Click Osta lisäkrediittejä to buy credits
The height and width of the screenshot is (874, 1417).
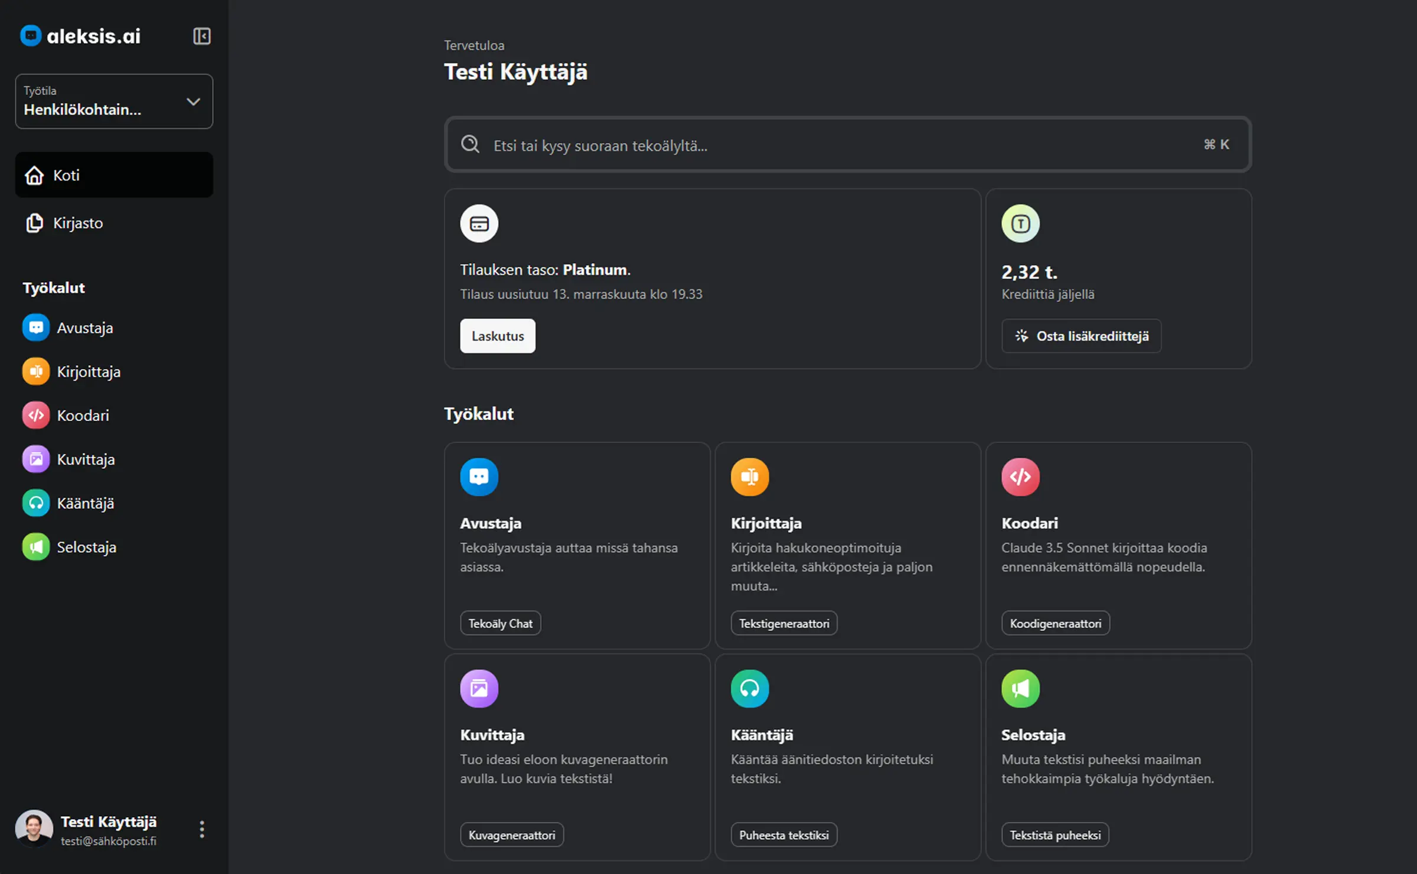coord(1080,335)
